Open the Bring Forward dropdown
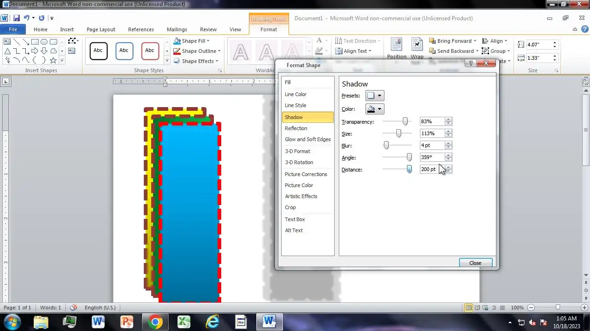The image size is (590, 331). pos(453,41)
